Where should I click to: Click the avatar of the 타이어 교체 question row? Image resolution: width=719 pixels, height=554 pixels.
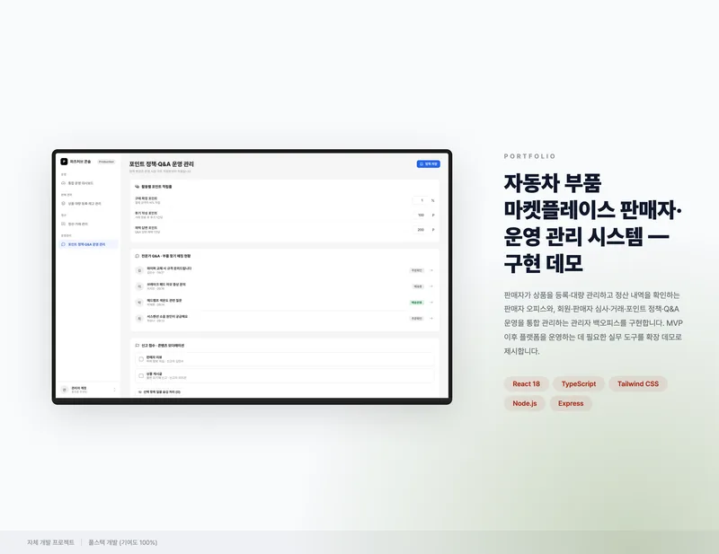click(139, 270)
